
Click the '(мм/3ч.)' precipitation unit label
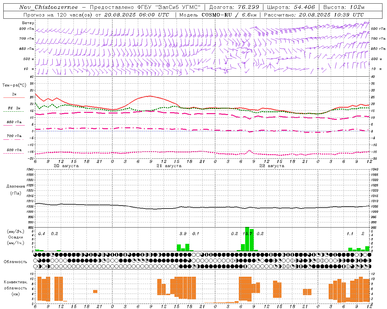pyautogui.click(x=16, y=231)
